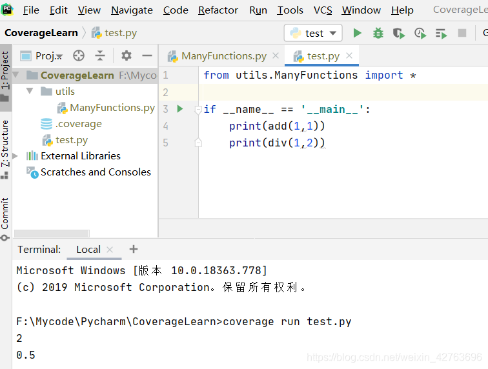The height and width of the screenshot is (369, 488).
Task: Open the Tools menu
Action: (290, 10)
